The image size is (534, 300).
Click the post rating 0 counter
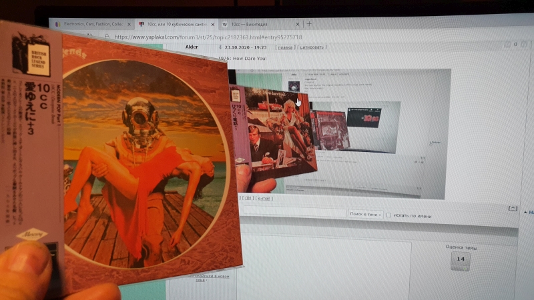tap(515, 44)
